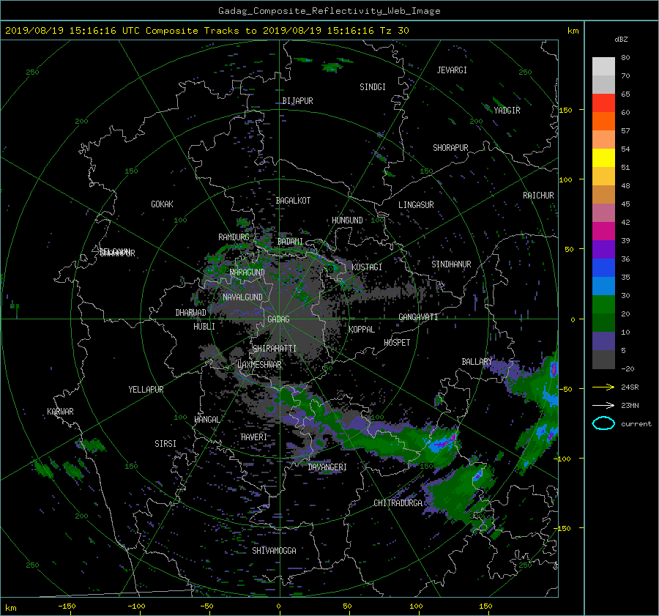Click the HANGAL city label
Viewport: 659px width, 616px height.
tap(207, 420)
